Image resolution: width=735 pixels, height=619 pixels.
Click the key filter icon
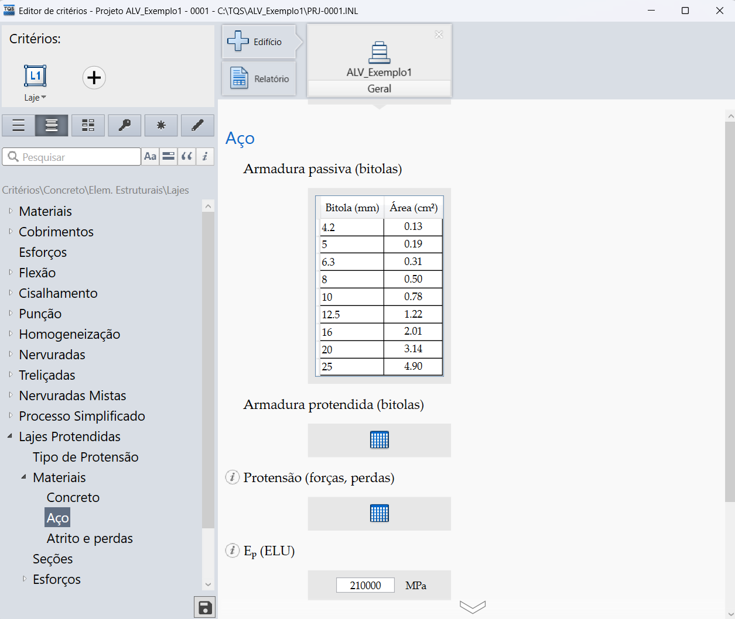(124, 125)
